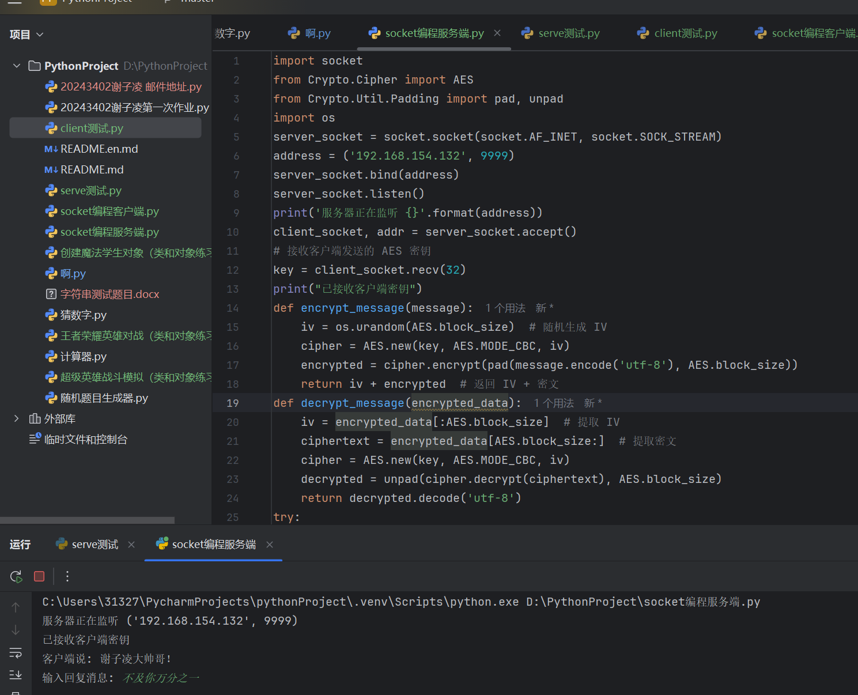The image size is (858, 695).
Task: Close the serve测试 run tab
Action: [x=131, y=545]
